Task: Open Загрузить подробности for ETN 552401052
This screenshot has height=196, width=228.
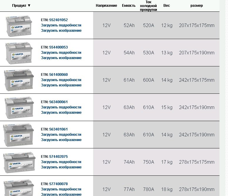Action: point(61,25)
